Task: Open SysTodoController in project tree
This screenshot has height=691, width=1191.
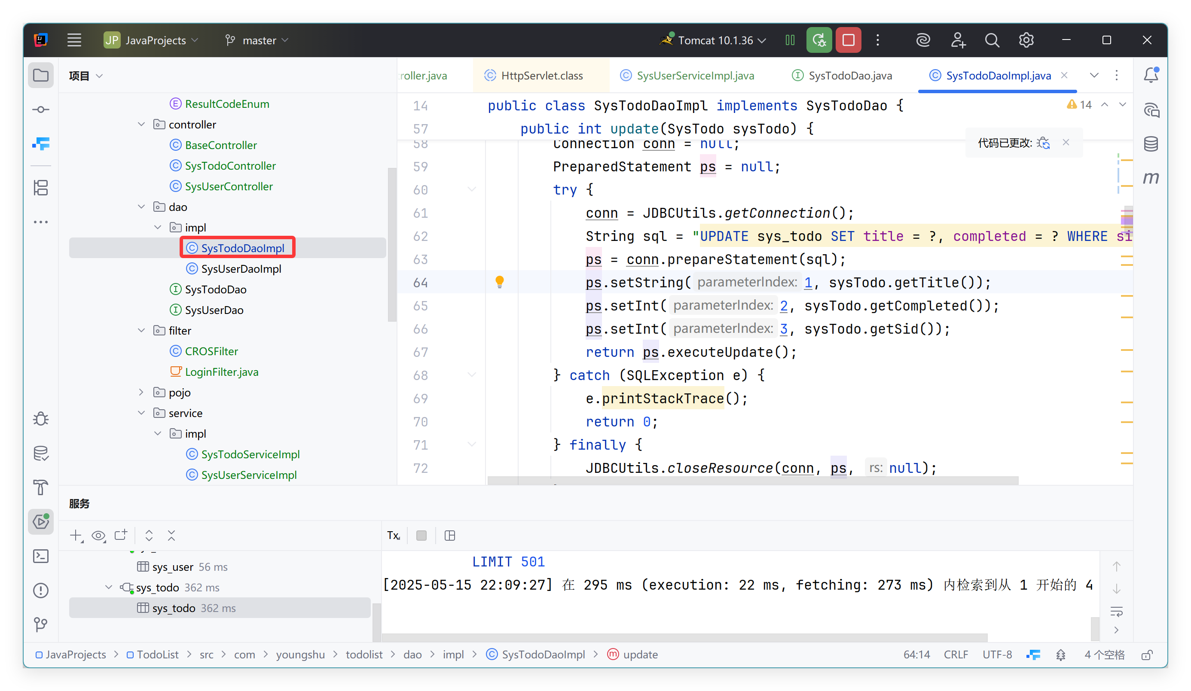Action: pos(230,166)
